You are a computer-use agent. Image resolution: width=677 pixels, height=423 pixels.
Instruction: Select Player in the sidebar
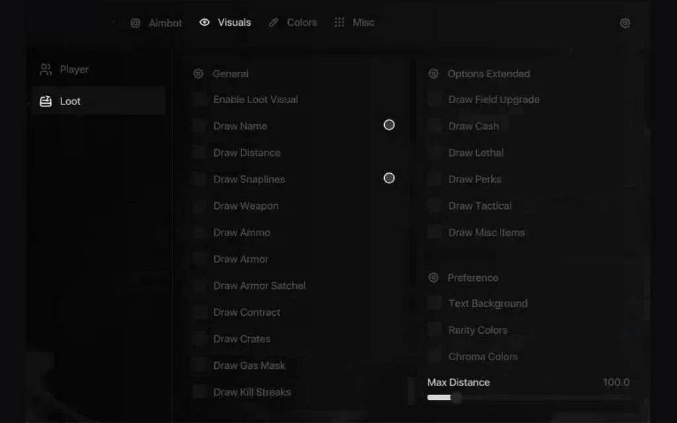(99, 69)
